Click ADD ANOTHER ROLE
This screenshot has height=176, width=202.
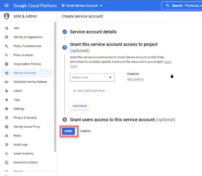click(x=89, y=91)
